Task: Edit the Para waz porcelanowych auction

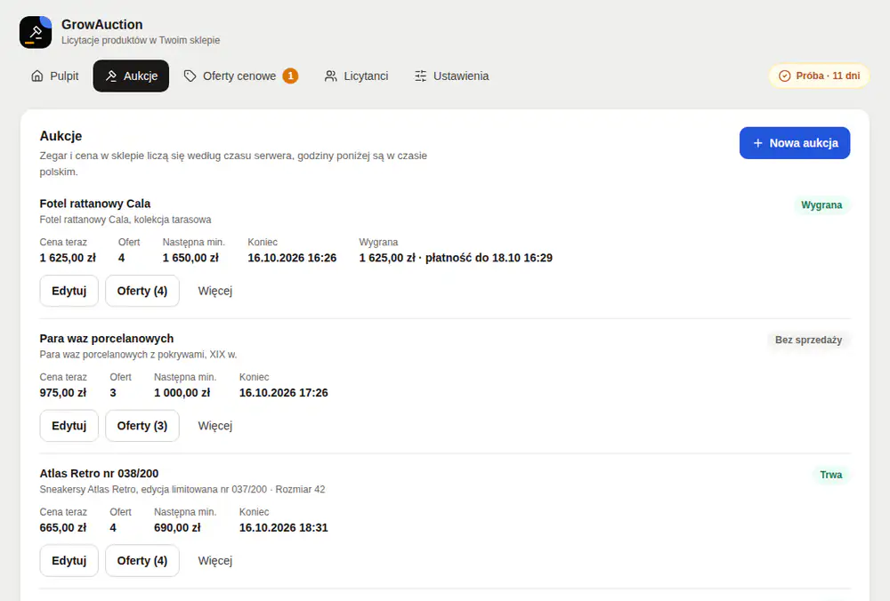Action: pos(69,426)
